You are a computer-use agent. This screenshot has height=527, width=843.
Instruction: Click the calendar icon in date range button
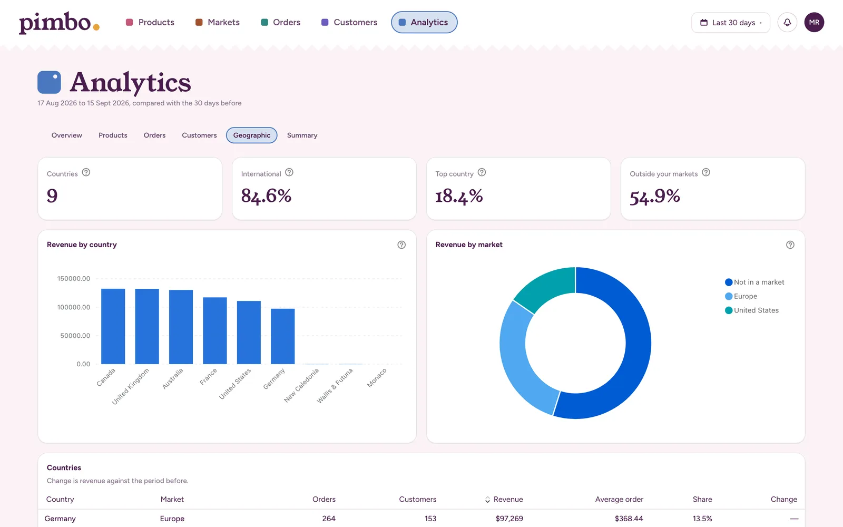point(704,23)
